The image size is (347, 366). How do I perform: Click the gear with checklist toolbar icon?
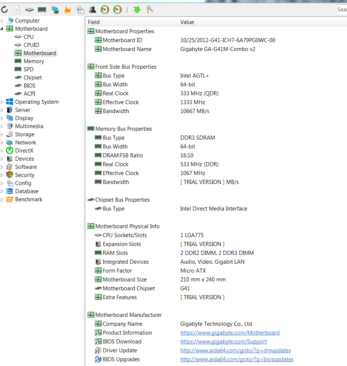point(80,10)
